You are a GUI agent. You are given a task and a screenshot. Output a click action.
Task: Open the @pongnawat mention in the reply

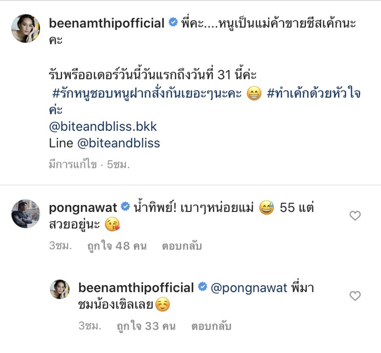(249, 288)
